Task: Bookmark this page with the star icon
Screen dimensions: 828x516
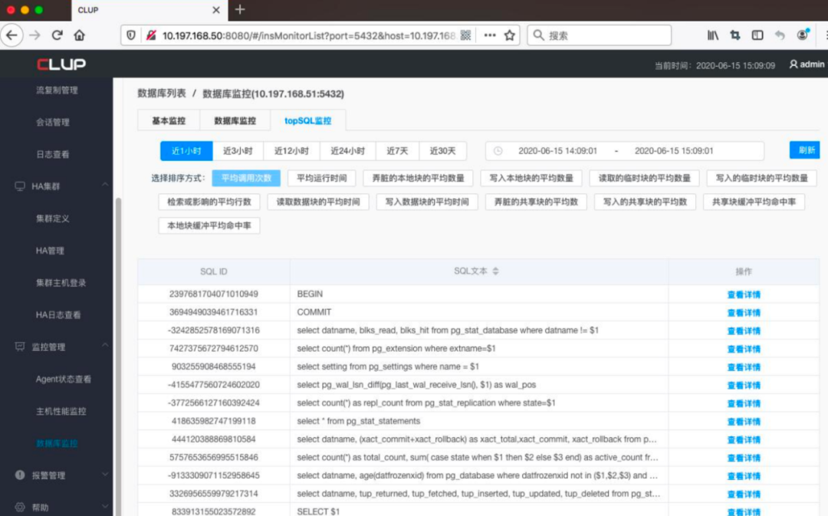Action: 510,35
